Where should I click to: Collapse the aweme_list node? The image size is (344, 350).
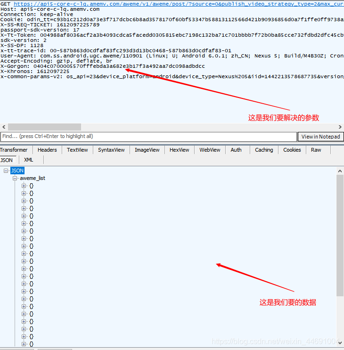15,179
